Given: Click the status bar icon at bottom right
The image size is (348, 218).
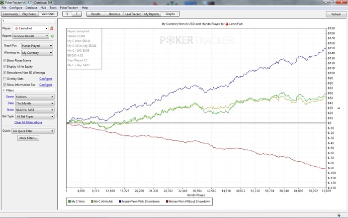Looking at the screenshot, I should [339, 215].
